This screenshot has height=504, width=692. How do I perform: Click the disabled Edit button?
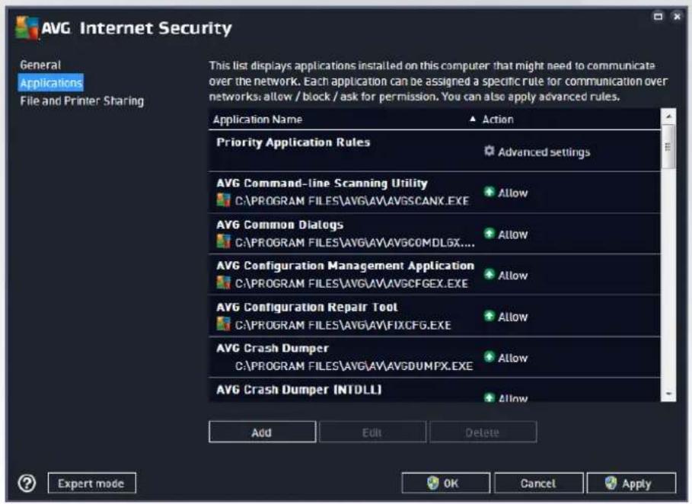372,432
